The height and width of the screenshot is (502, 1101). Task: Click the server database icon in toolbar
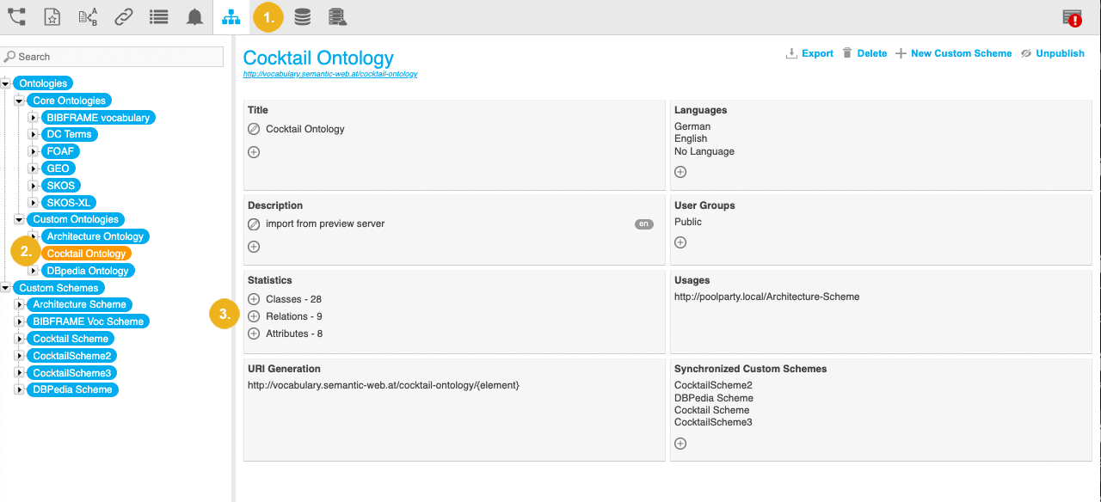click(338, 16)
